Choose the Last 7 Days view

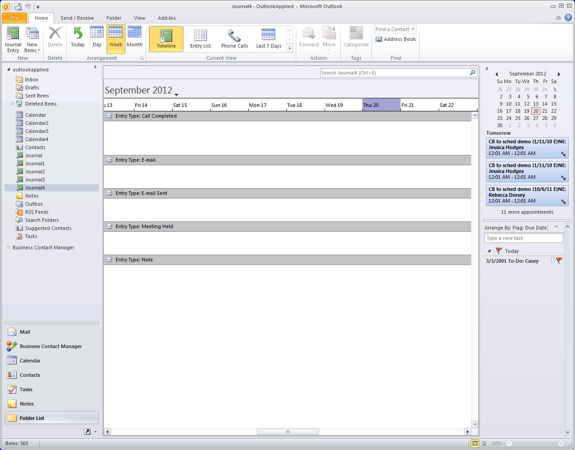click(268, 39)
